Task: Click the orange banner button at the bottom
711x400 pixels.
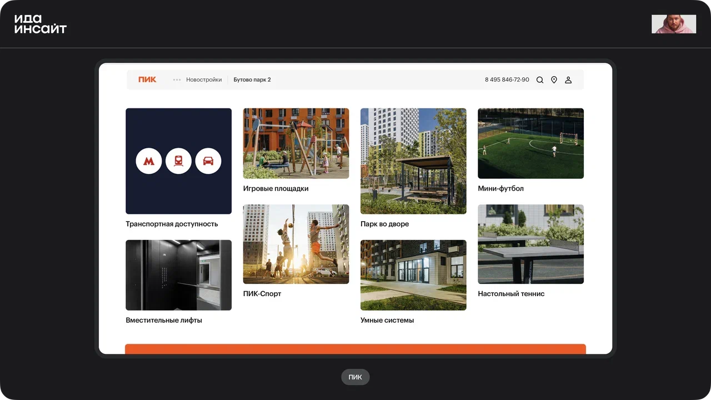Action: 355,349
